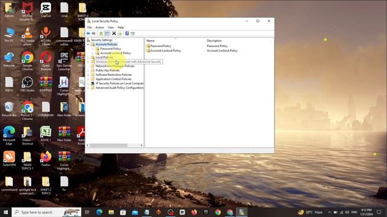
Task: Click the Export List toolbar icon
Action: coord(120,34)
